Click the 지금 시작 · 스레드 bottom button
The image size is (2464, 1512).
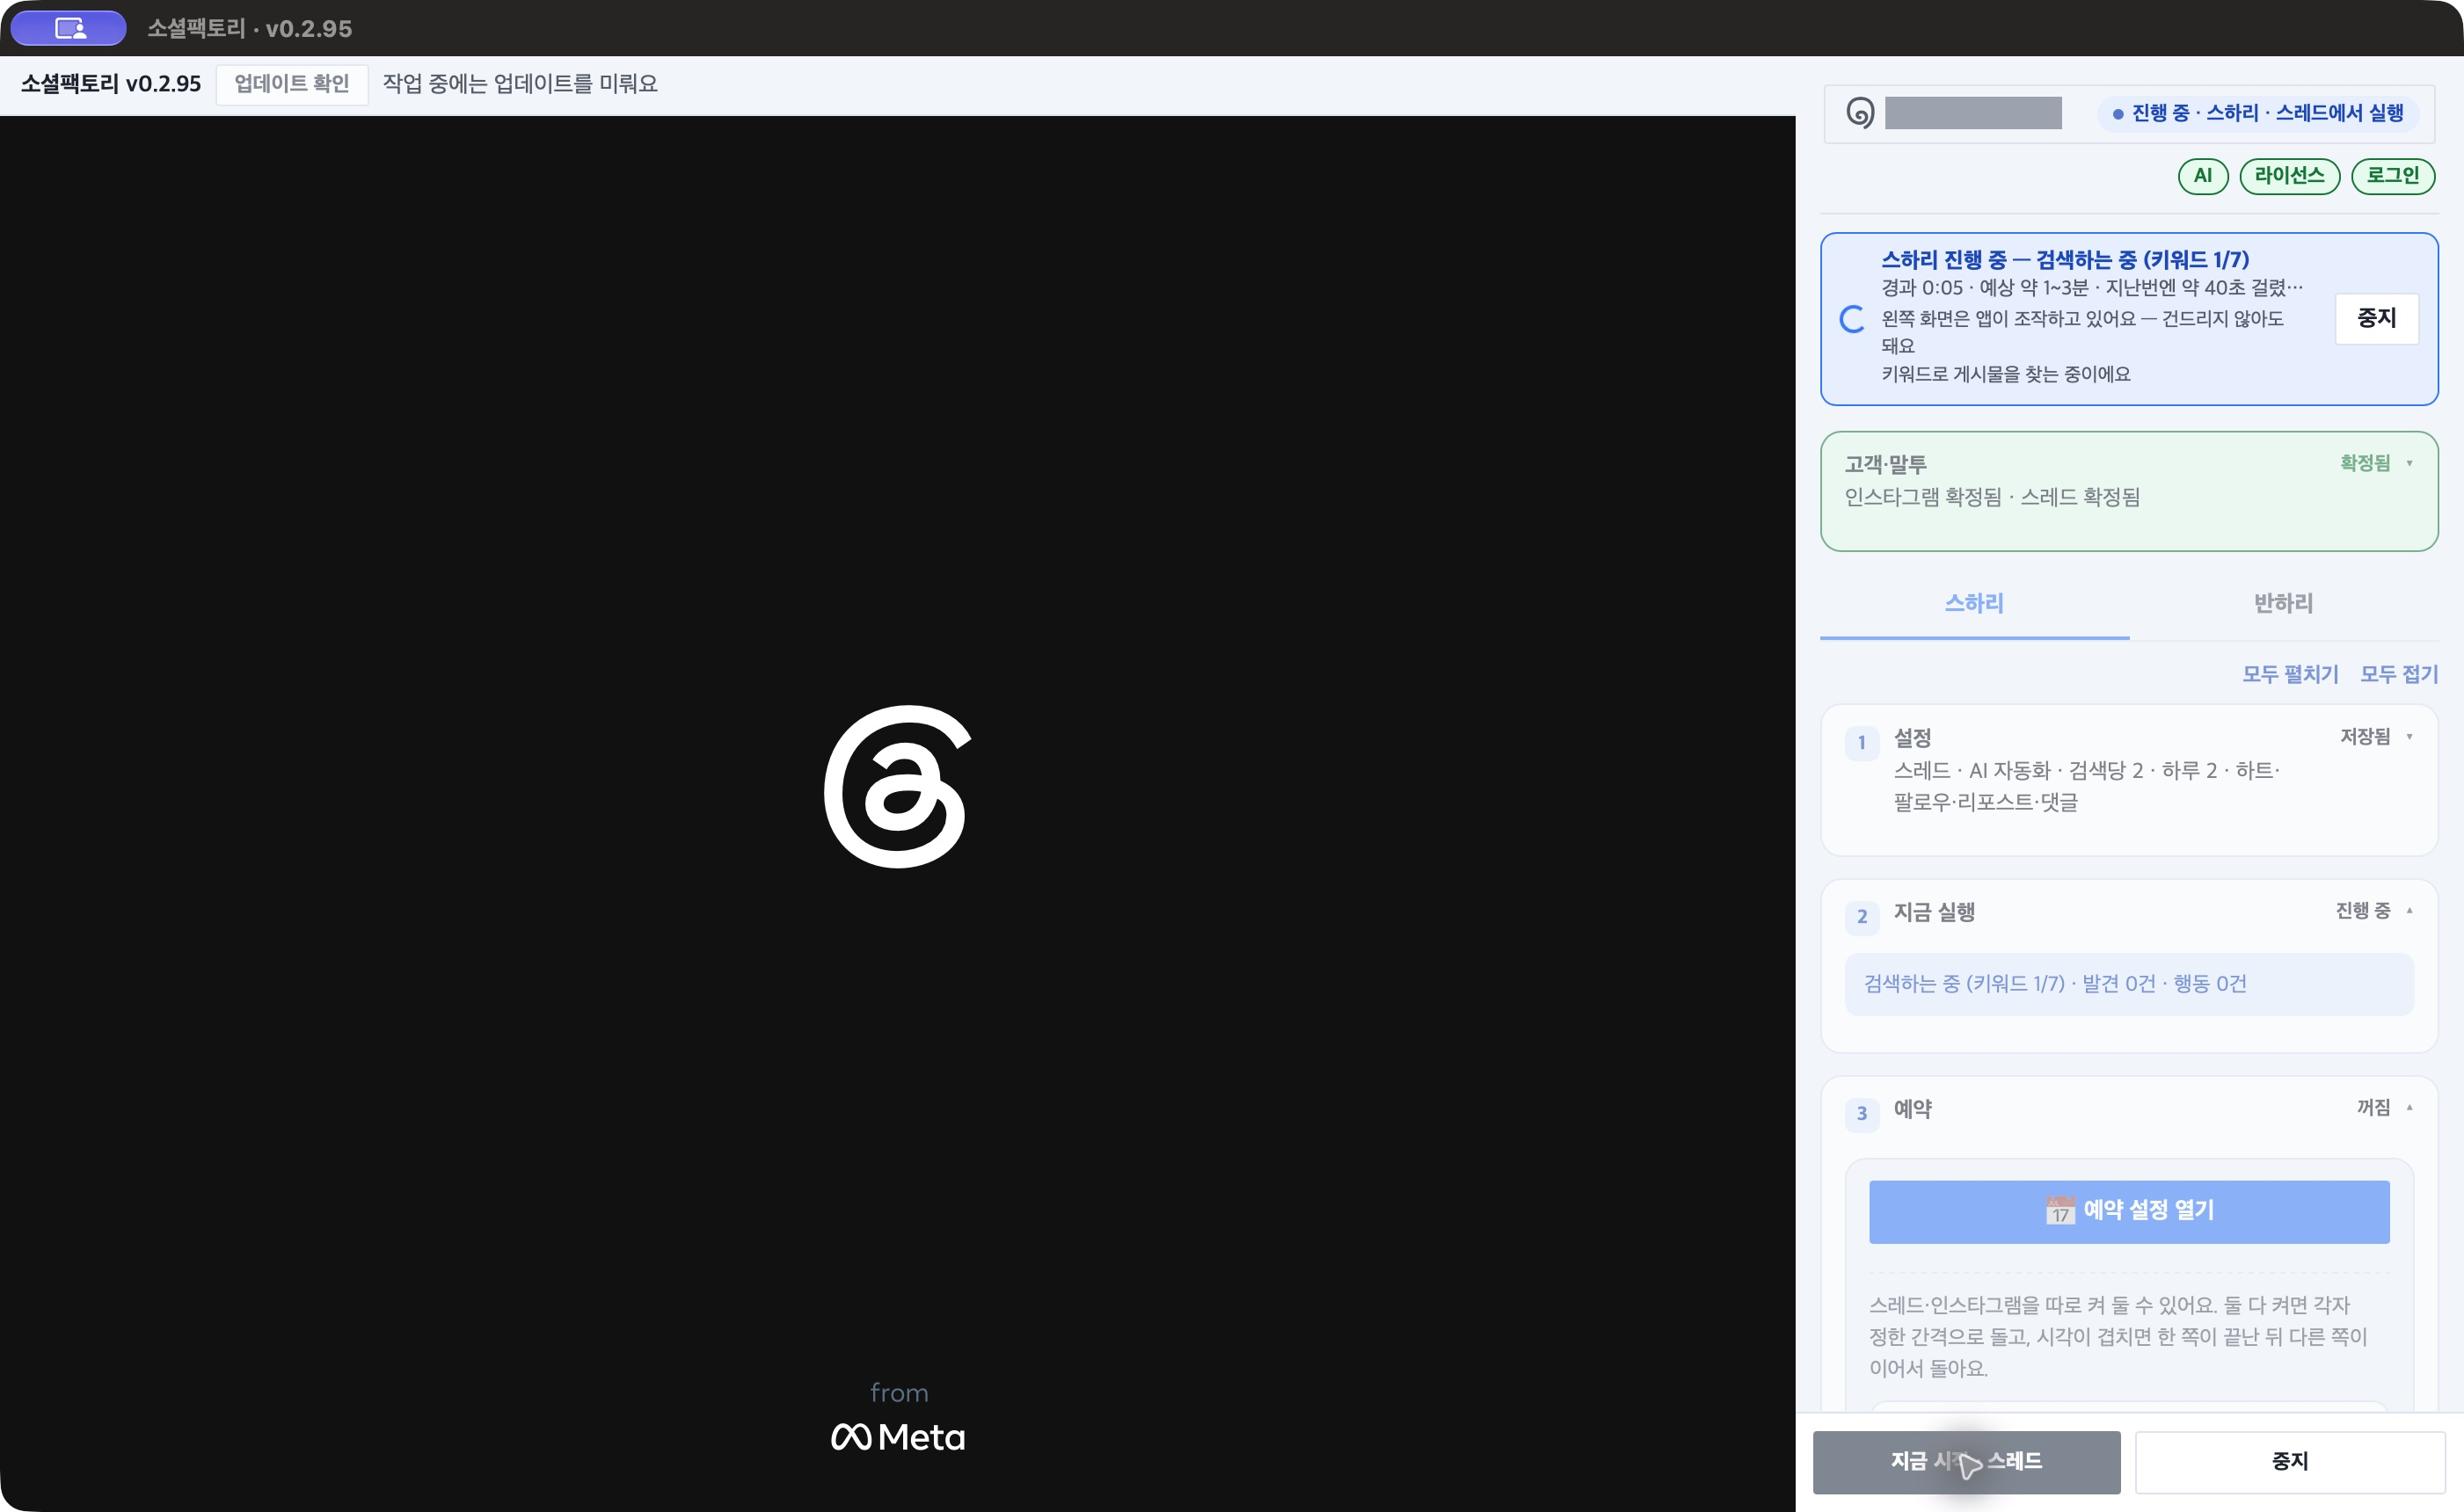(1965, 1461)
